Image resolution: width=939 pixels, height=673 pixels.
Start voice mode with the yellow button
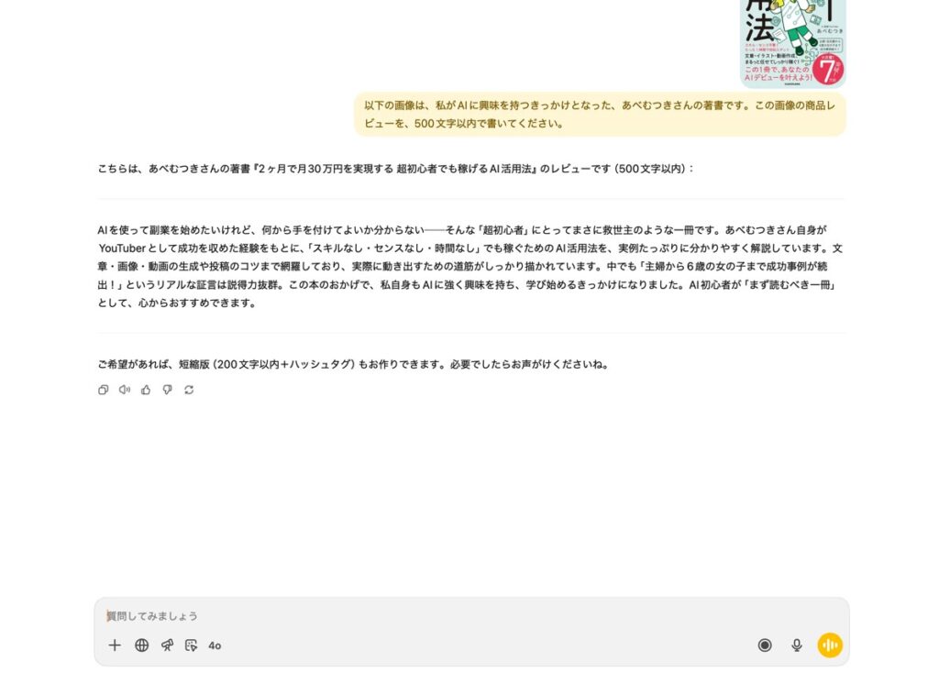[x=830, y=645]
